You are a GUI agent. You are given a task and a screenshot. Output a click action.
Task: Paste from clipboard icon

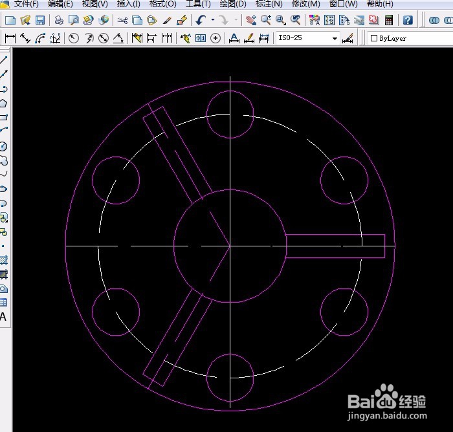click(x=151, y=20)
